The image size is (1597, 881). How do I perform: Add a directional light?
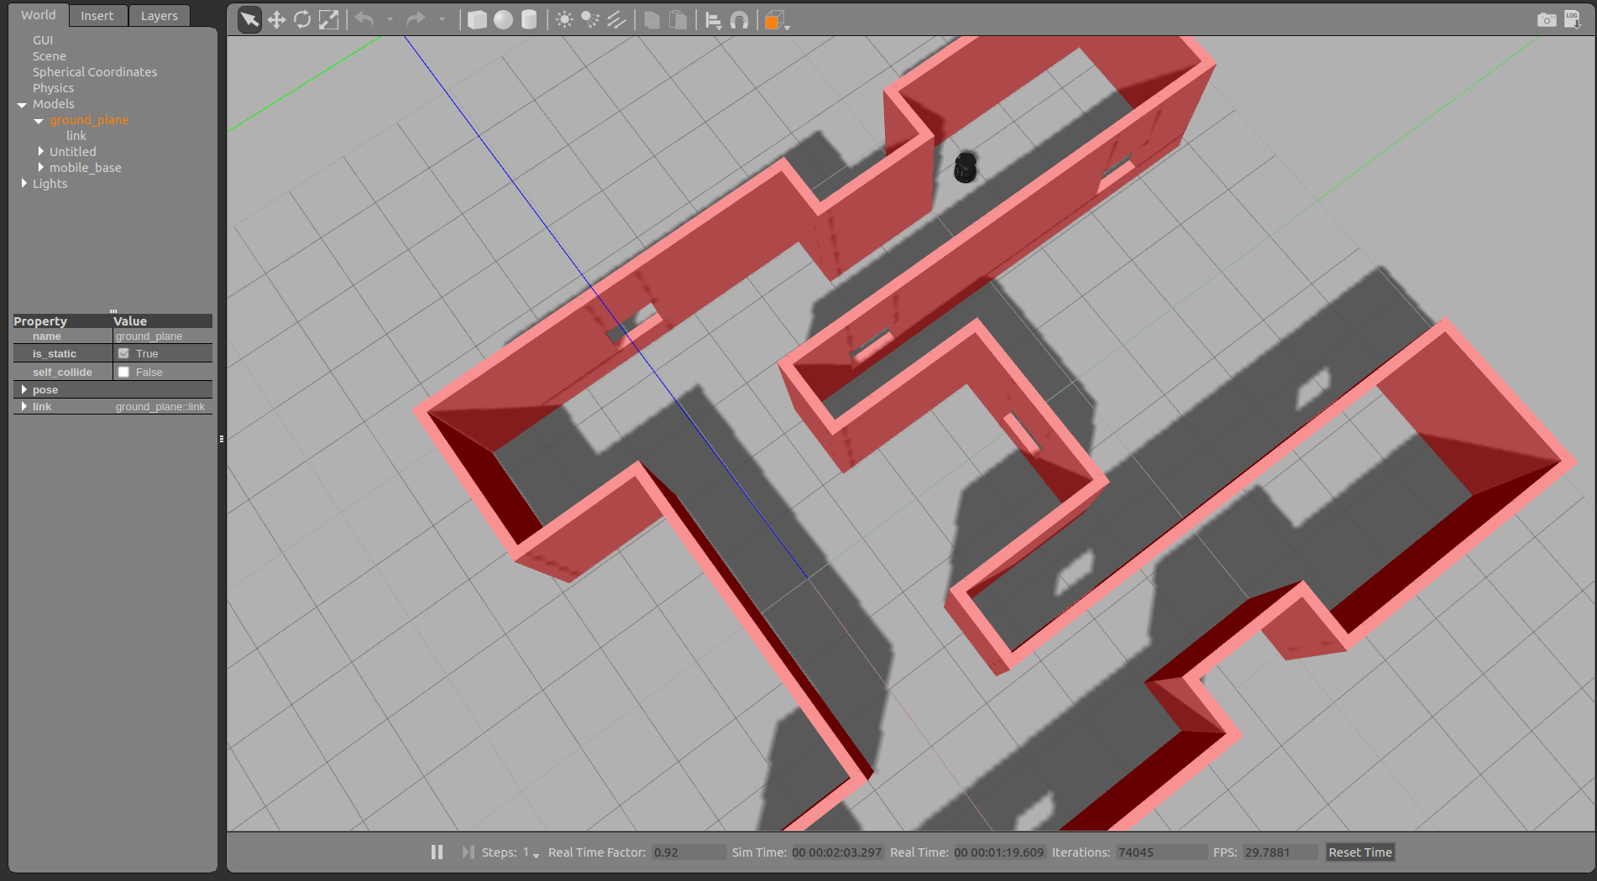click(x=616, y=20)
